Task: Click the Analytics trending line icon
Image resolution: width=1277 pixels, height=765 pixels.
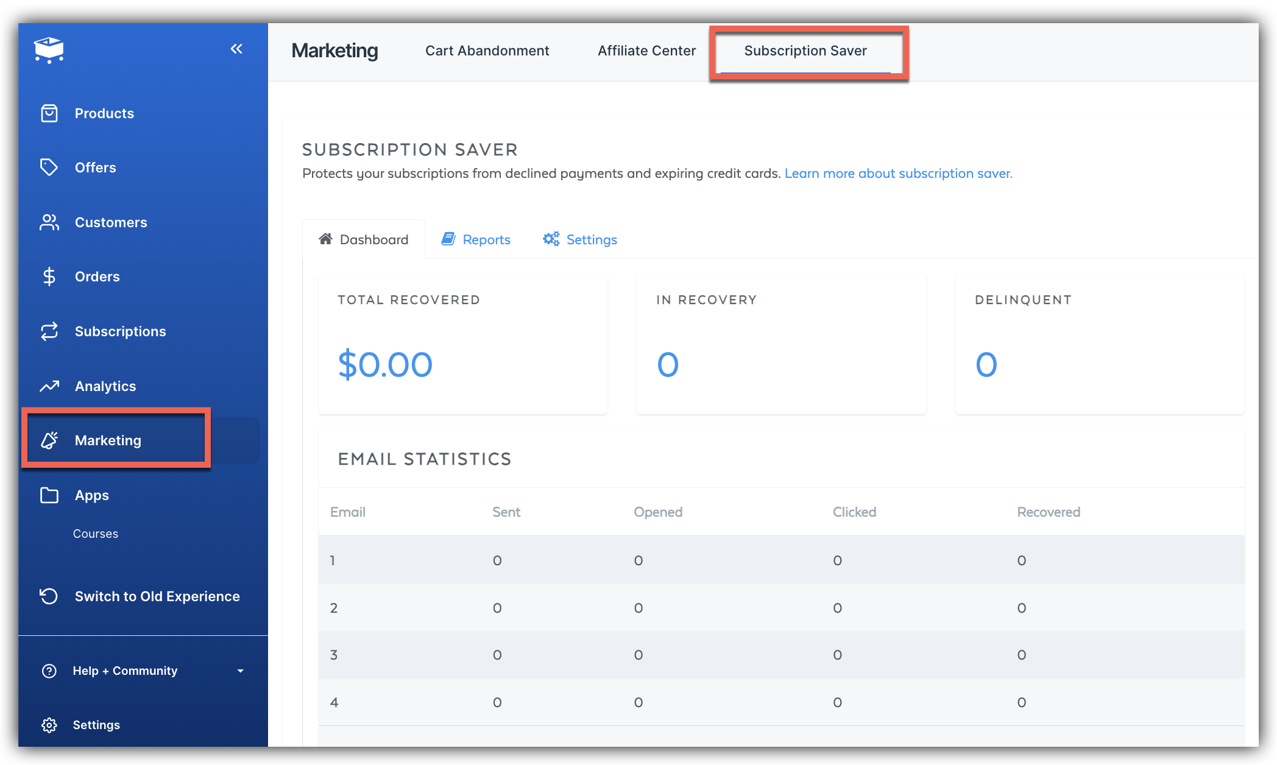Action: coord(49,386)
